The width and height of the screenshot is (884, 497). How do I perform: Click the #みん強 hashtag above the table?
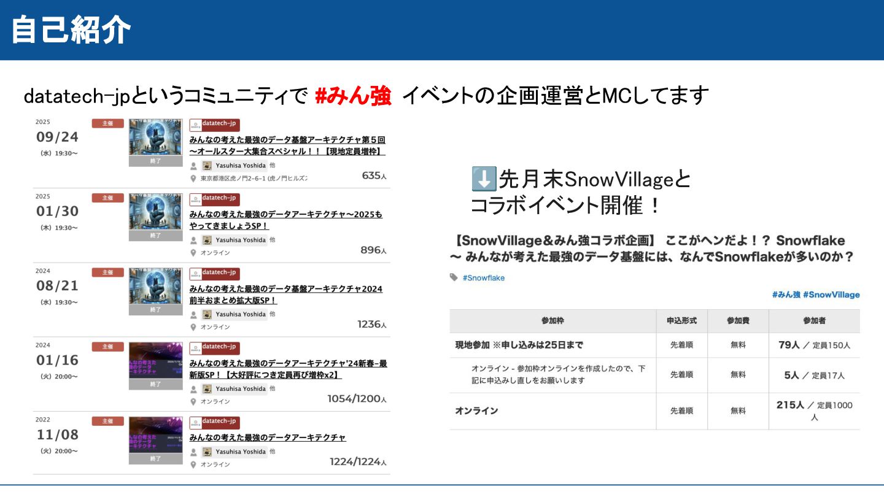pos(786,295)
